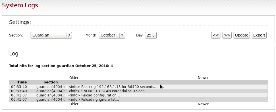Click the arrow icon on the Section combo box
This screenshot has width=276, height=112.
(x=69, y=35)
